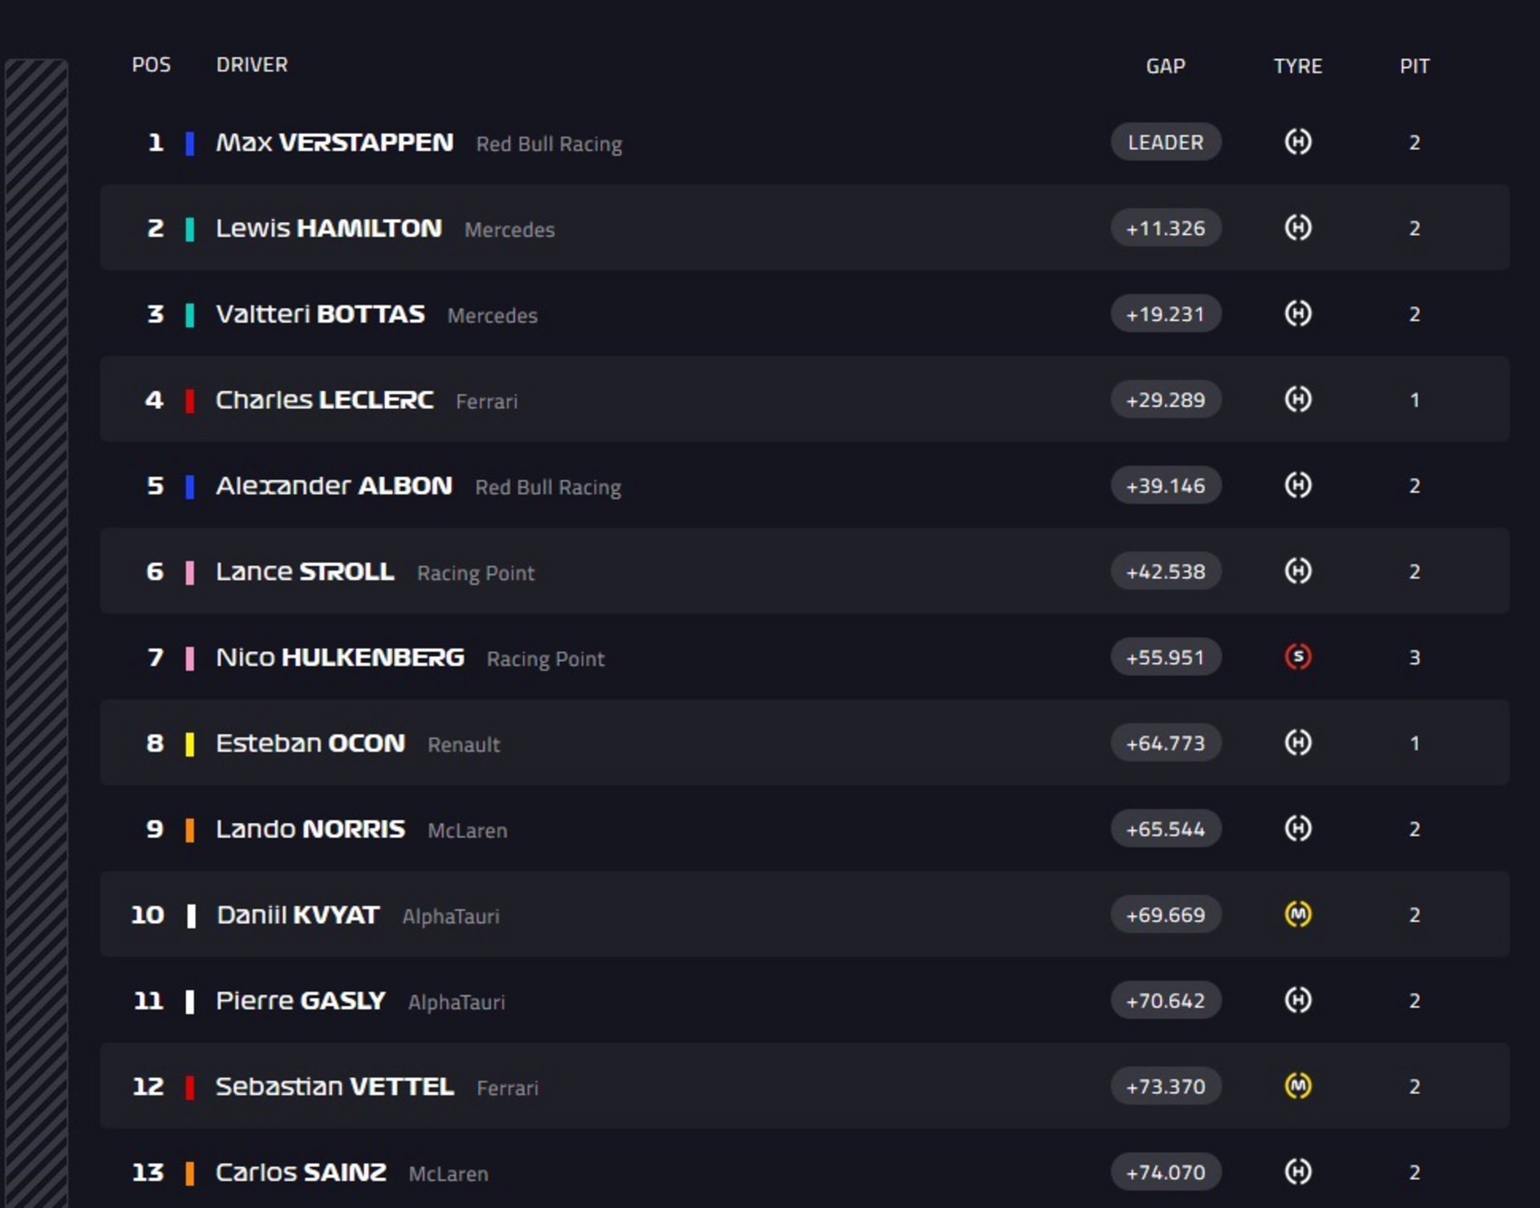Click Norris's orange McLaren color bar
This screenshot has height=1208, width=1540.
[x=190, y=829]
